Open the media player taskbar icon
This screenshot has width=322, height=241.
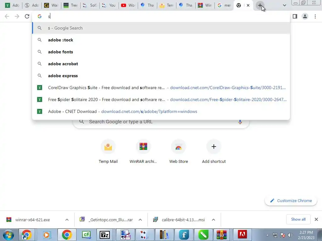click(x=47, y=235)
